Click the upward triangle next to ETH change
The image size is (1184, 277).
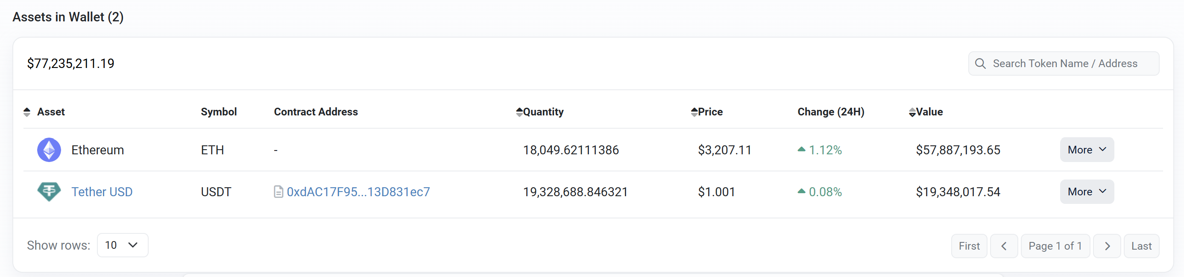click(x=802, y=149)
